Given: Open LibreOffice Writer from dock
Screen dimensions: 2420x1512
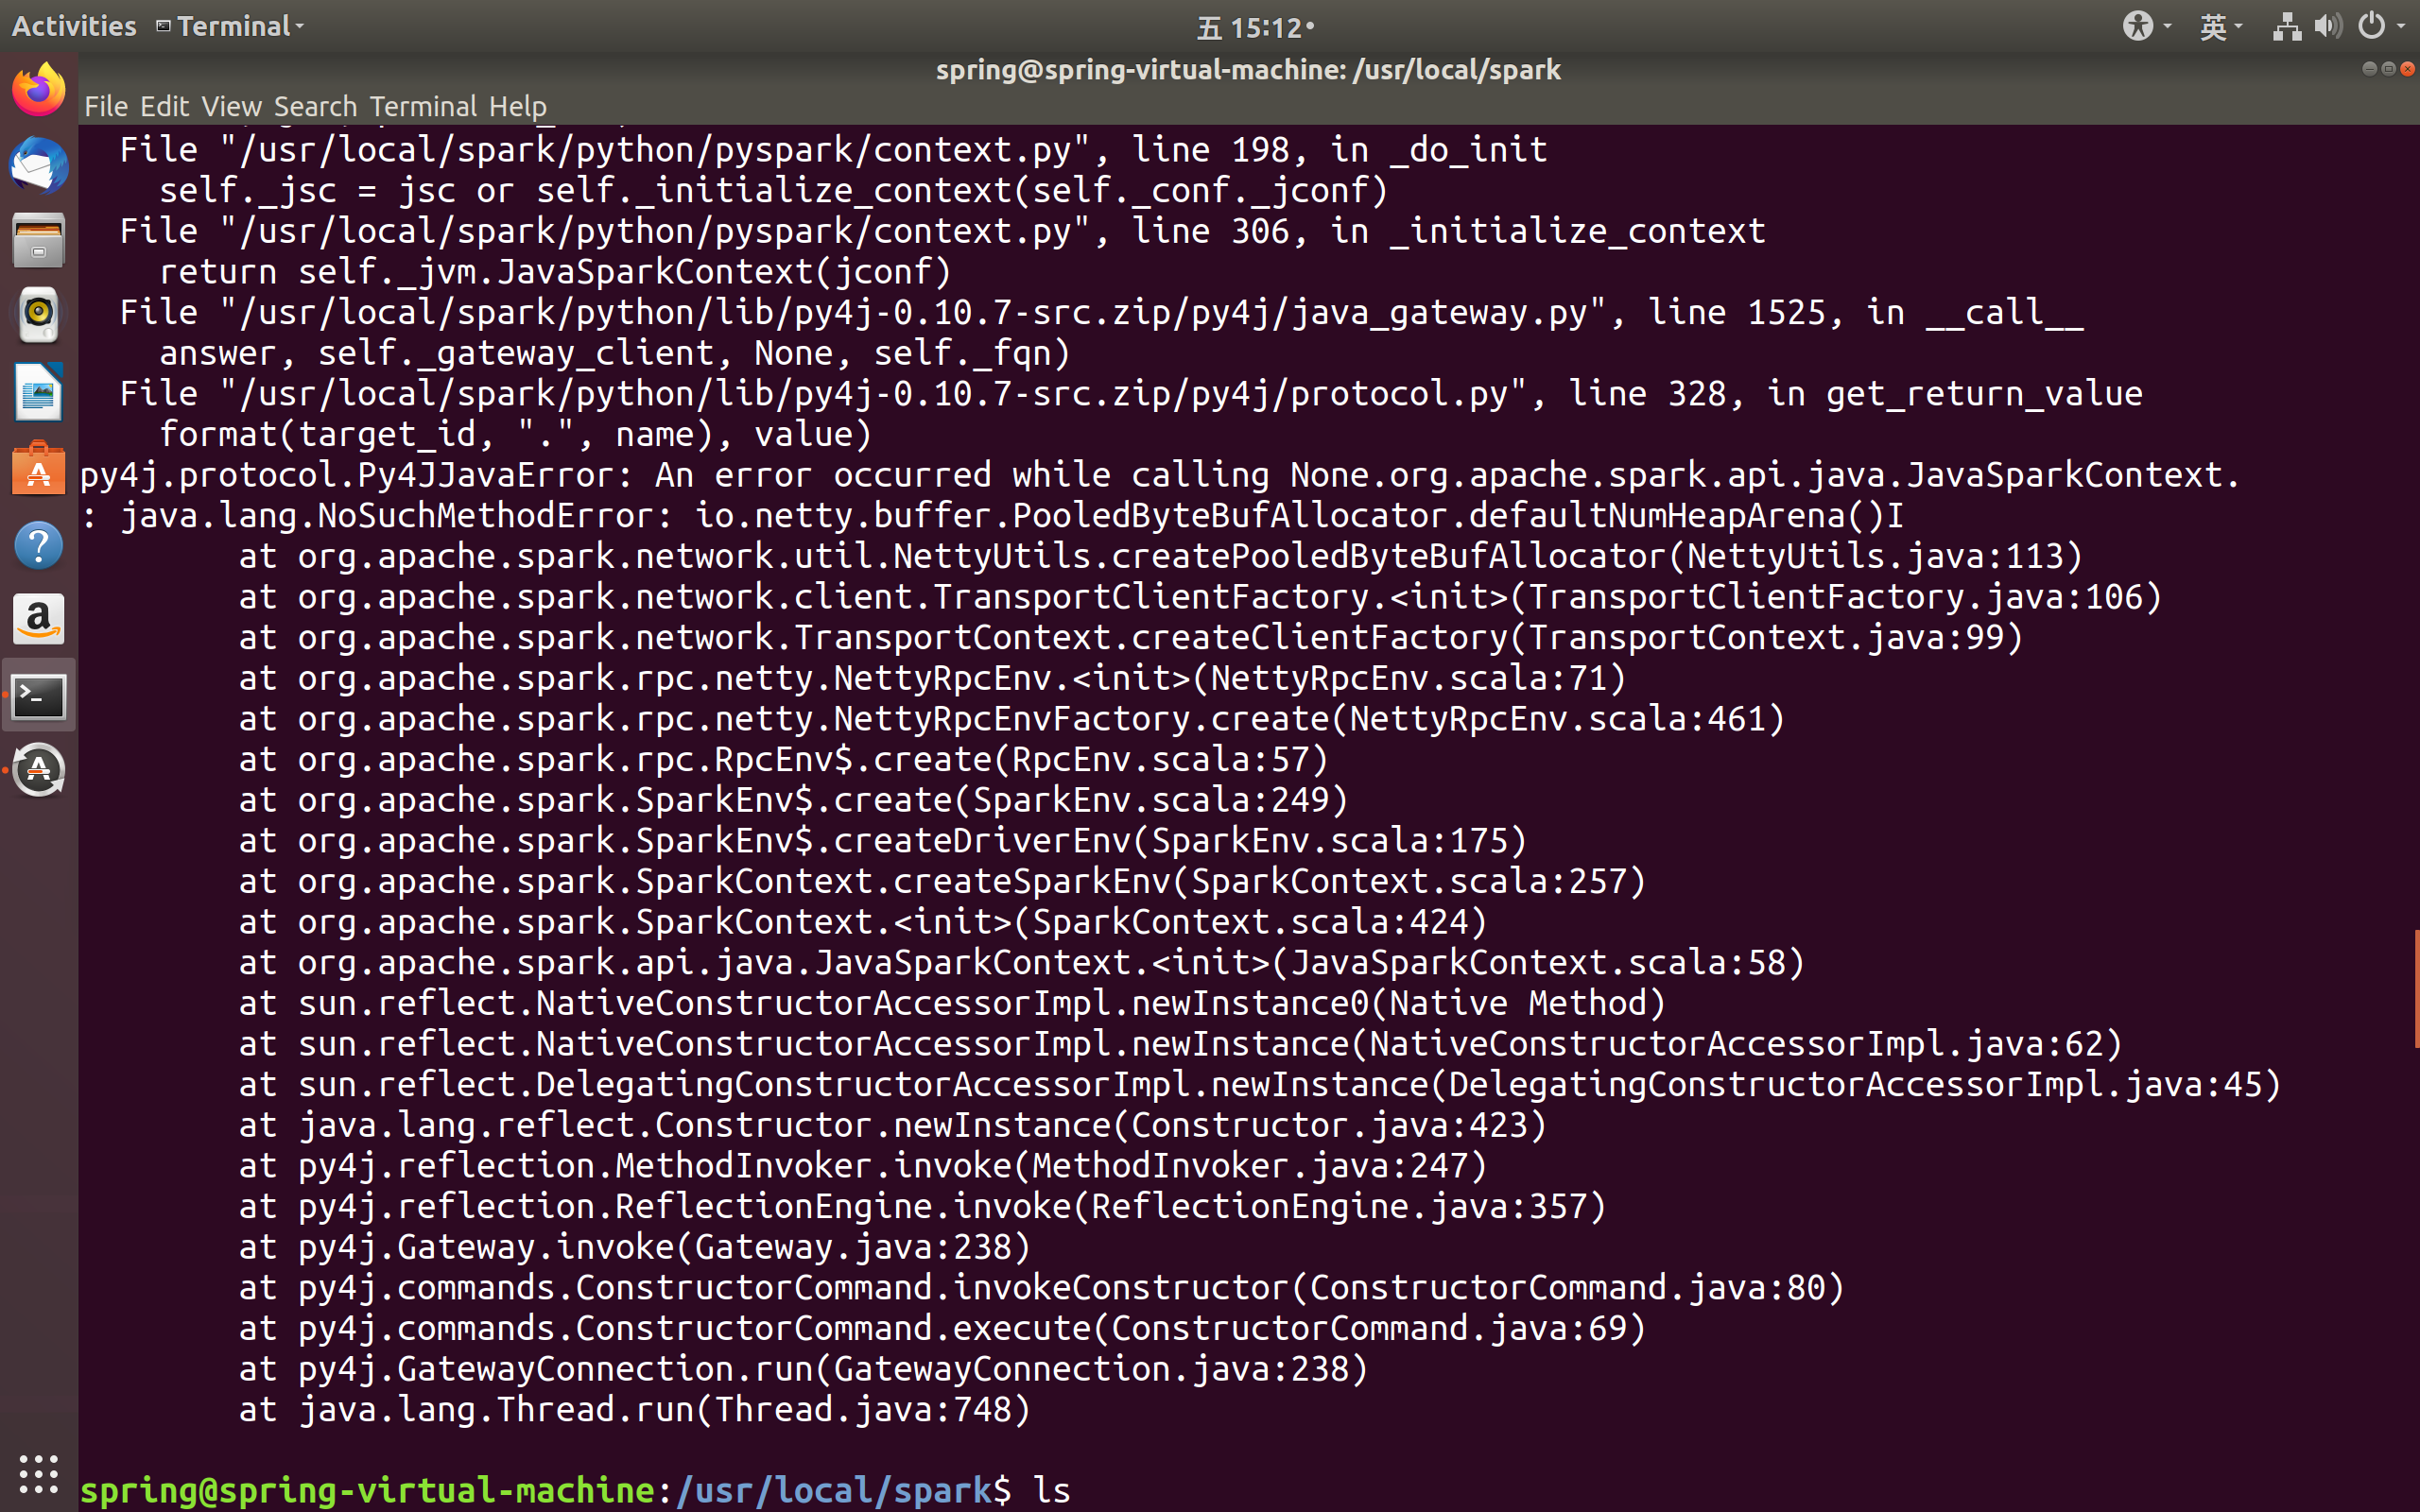Looking at the screenshot, I should coord(38,391).
